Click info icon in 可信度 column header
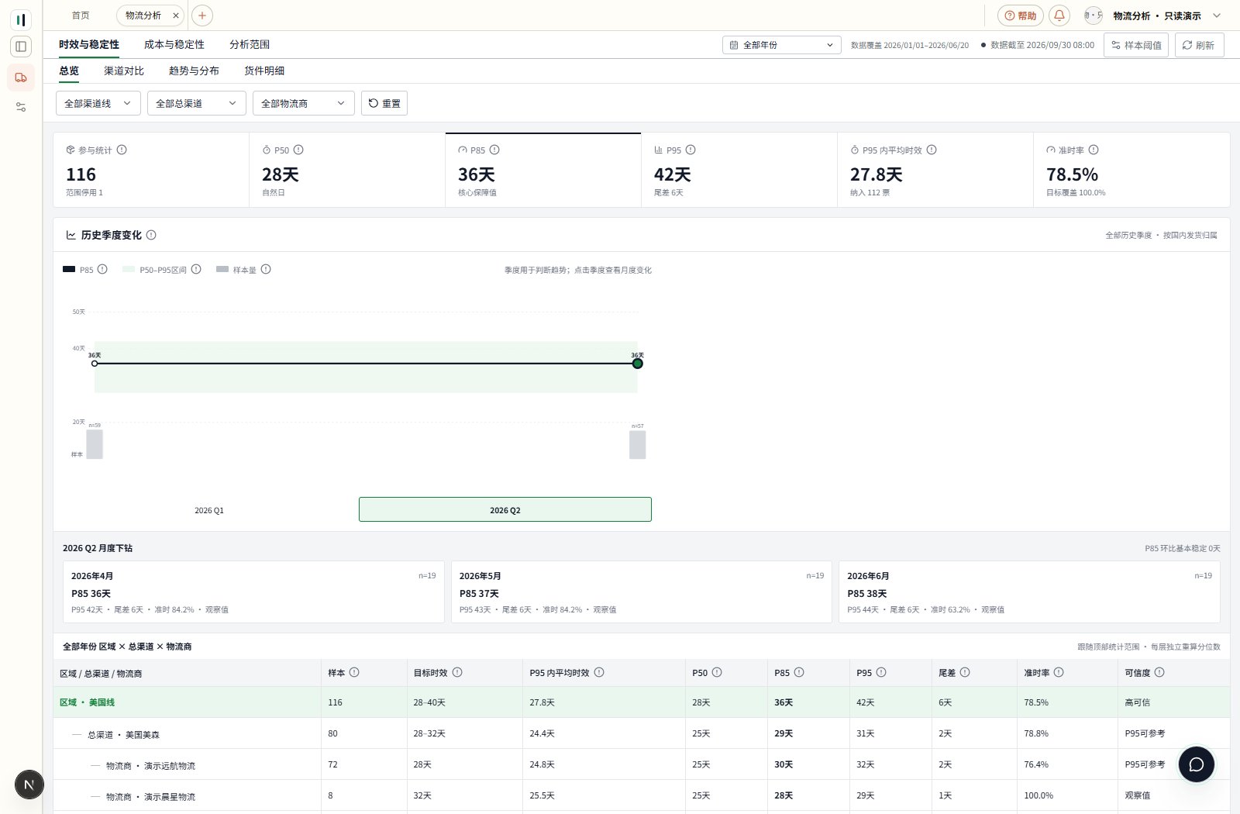The height and width of the screenshot is (814, 1240). point(1159,673)
